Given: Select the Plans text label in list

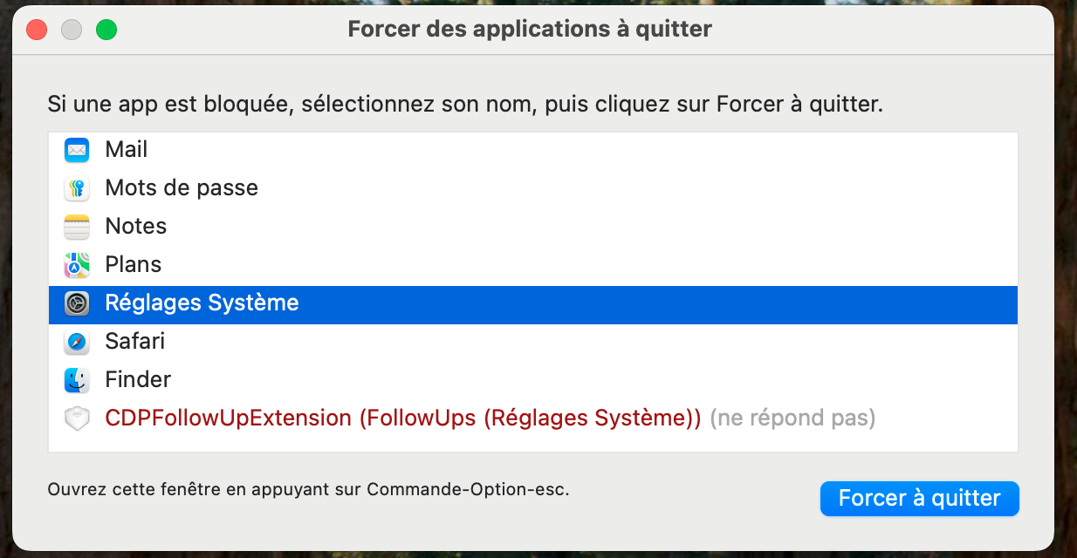Looking at the screenshot, I should [x=133, y=265].
